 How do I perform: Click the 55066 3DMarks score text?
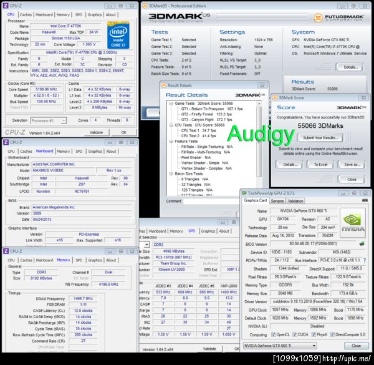(x=320, y=126)
